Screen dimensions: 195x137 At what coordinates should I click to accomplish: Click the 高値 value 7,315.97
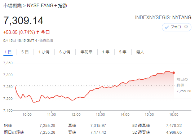point(98,125)
